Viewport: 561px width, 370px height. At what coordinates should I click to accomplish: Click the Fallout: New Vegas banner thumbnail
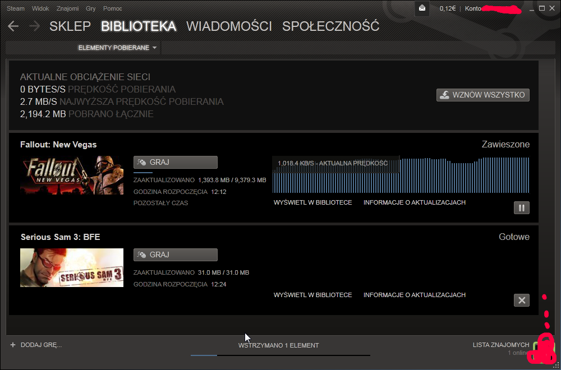coord(72,175)
